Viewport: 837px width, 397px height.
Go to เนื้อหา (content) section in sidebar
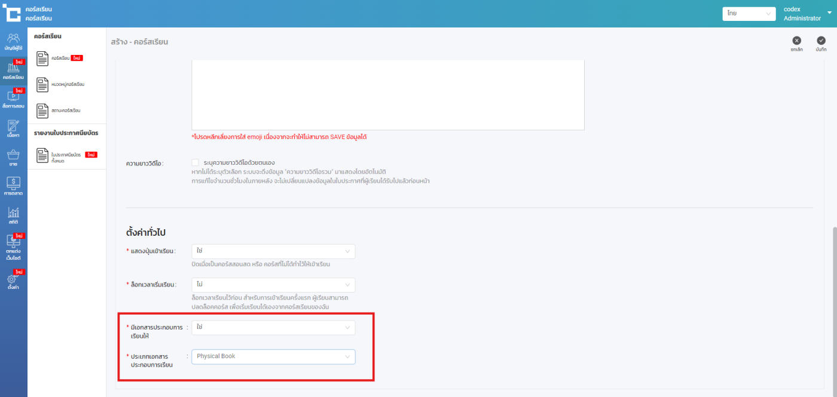tap(13, 128)
